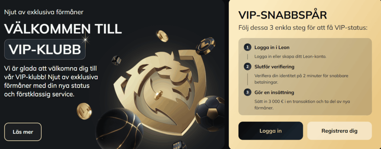Click the Registrera dig button
The image size is (381, 149).
pyautogui.click(x=339, y=131)
